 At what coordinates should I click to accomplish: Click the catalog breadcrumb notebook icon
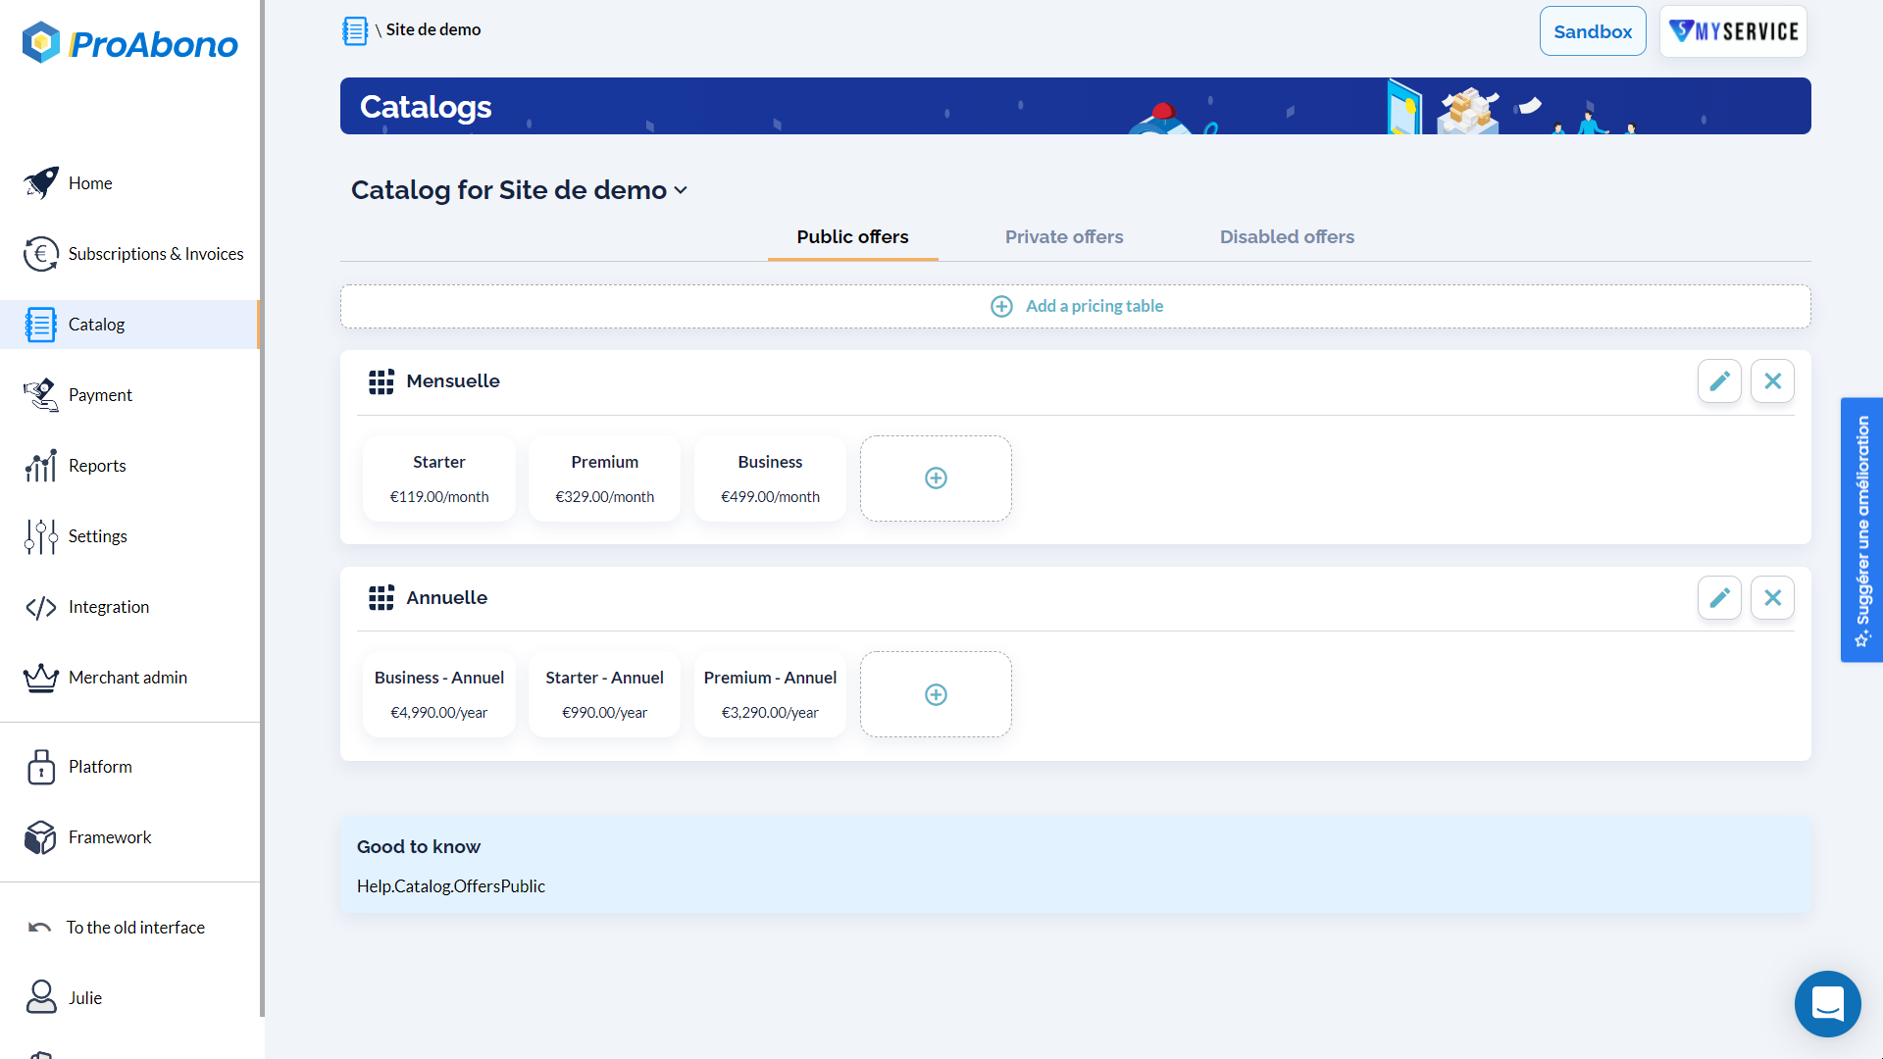tap(355, 30)
